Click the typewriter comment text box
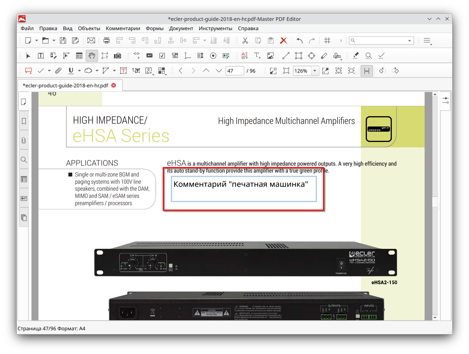This screenshot has width=469, height=354. coord(244,189)
